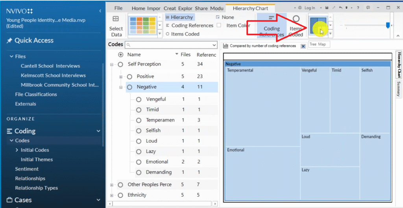Click the zoom slider handle

(x=388, y=25)
